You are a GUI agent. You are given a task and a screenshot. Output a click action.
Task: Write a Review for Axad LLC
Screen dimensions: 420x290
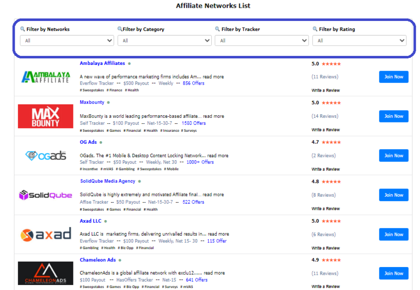[x=325, y=248]
